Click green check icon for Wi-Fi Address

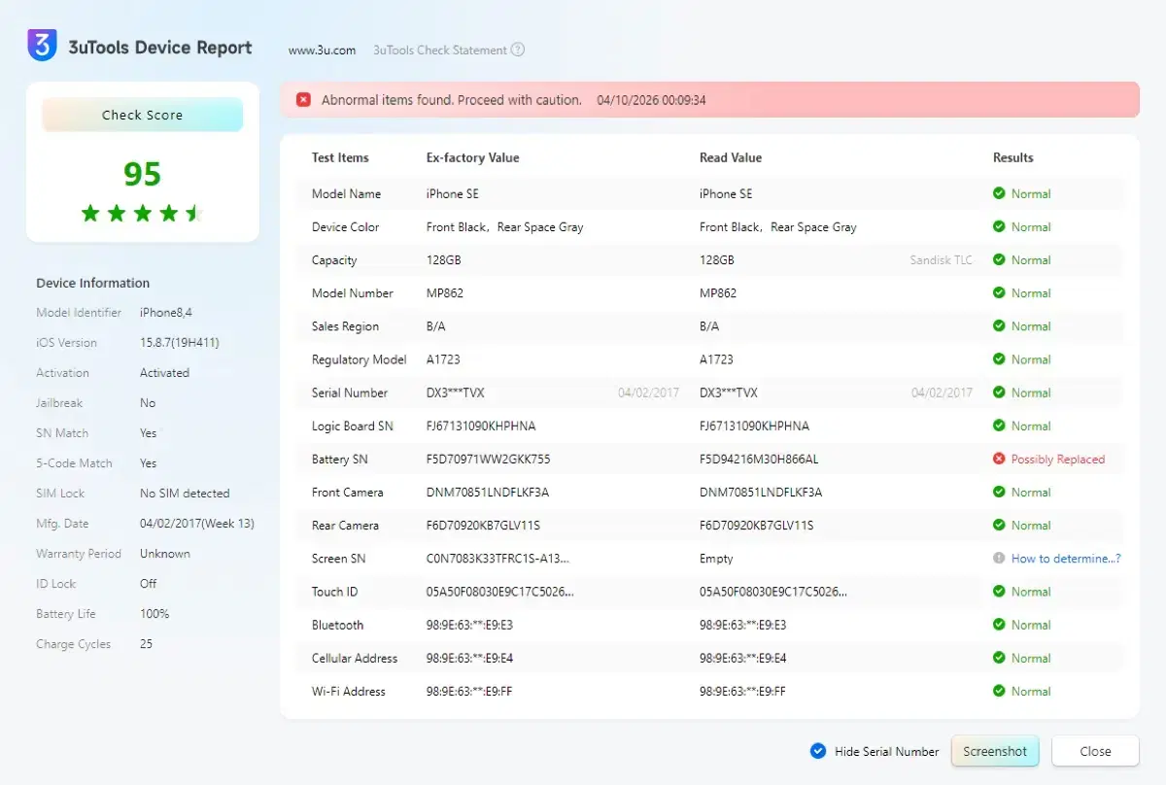[x=999, y=691]
